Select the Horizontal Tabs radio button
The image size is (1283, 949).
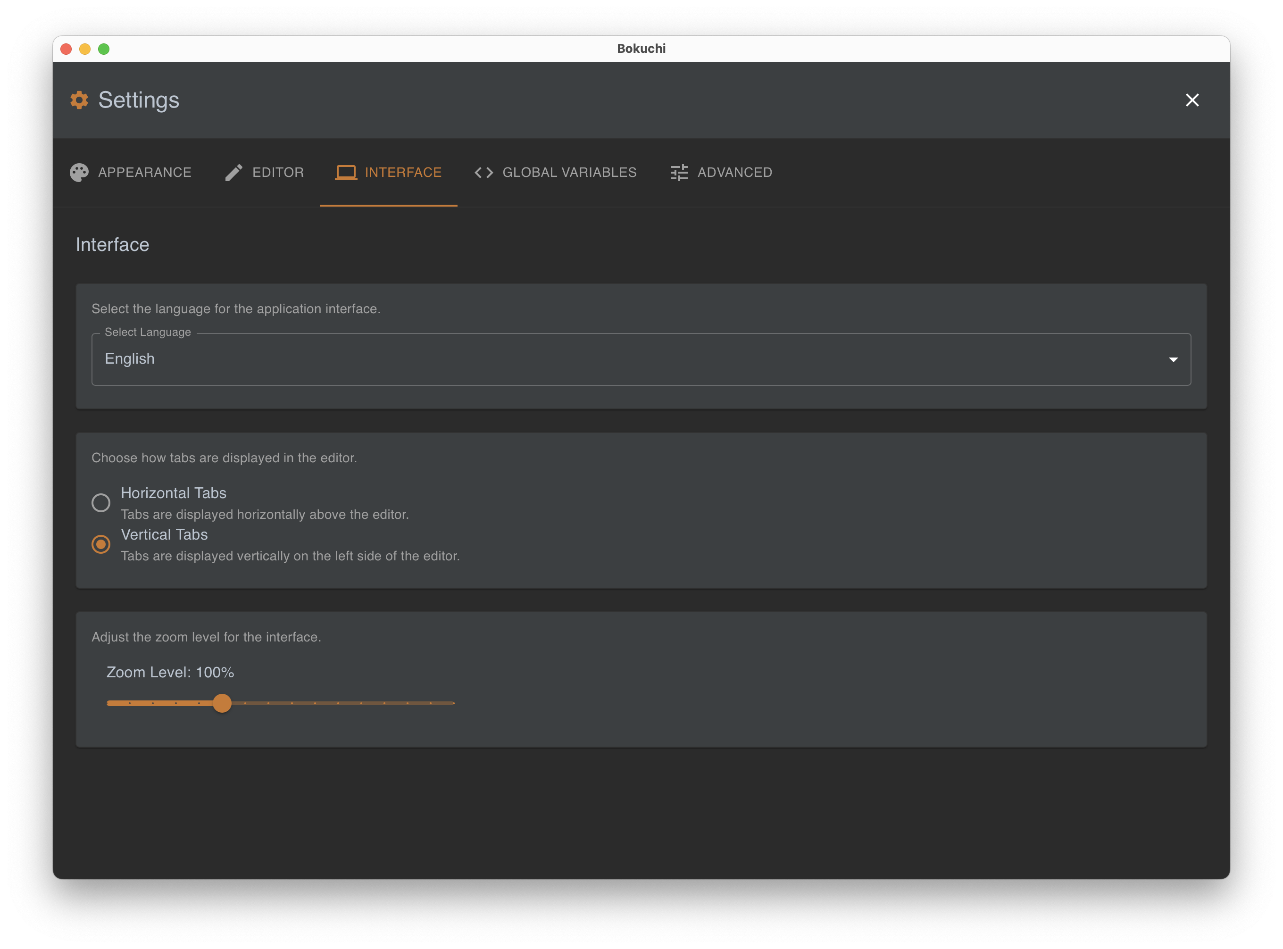101,503
